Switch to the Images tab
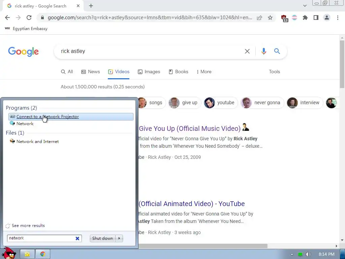Image resolution: width=345 pixels, height=259 pixels. pos(149,72)
